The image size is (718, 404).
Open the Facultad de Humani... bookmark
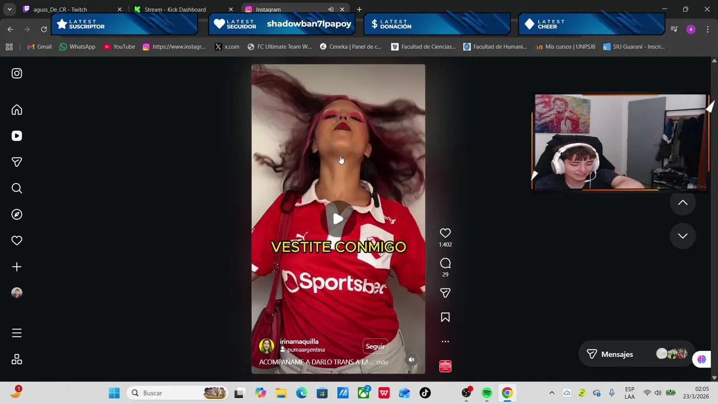pyautogui.click(x=495, y=47)
